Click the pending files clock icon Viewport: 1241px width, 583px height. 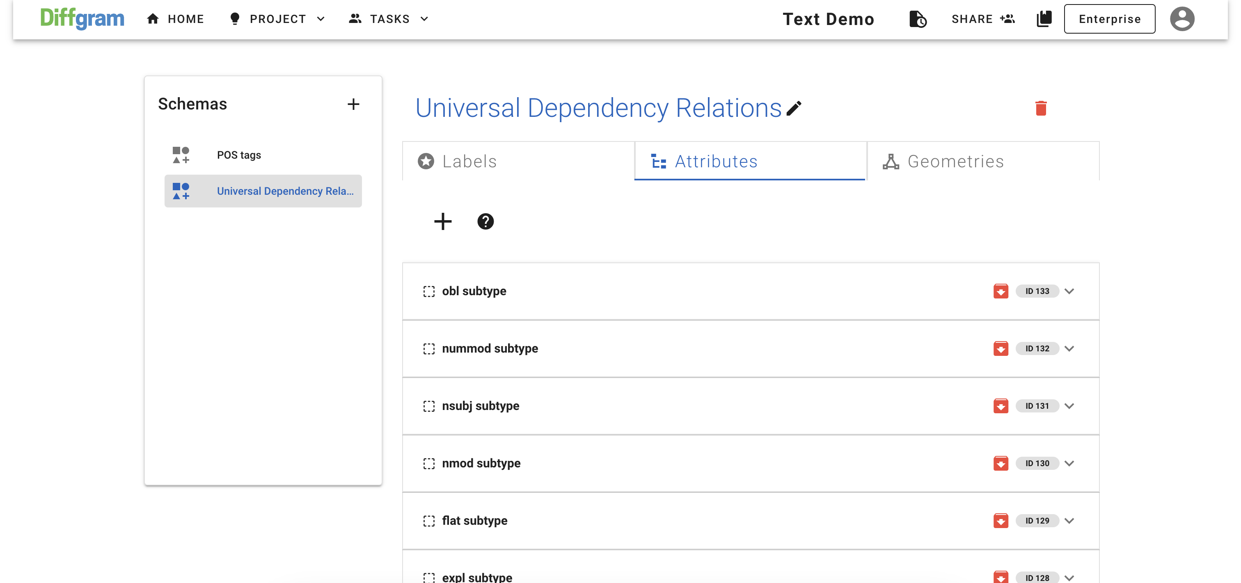[917, 19]
